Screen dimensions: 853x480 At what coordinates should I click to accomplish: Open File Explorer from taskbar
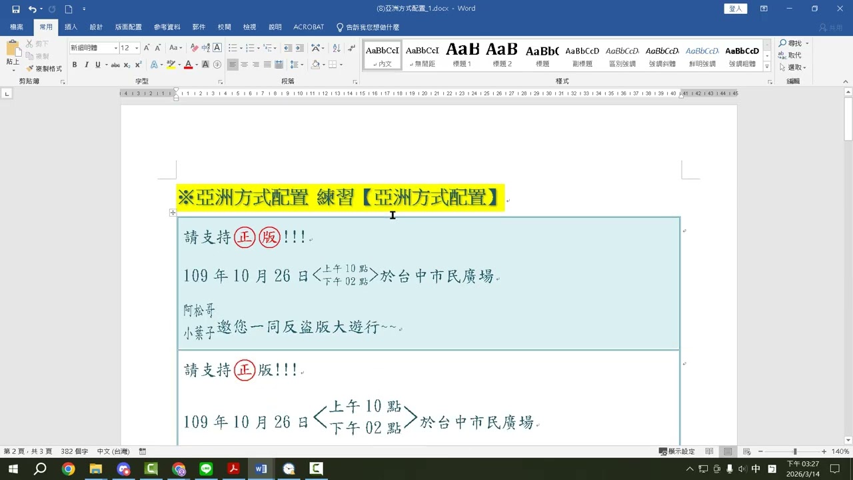click(x=95, y=469)
